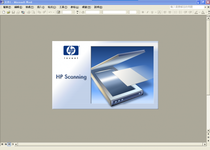
Task: Open the 插入(I) Insert menu
Action: (41, 7)
